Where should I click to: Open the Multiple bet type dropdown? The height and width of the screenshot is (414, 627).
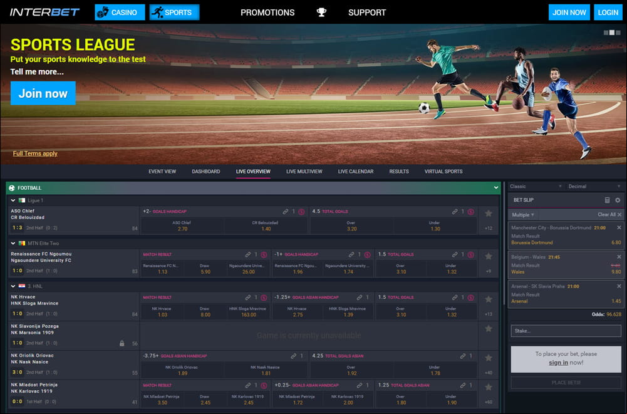click(x=522, y=215)
